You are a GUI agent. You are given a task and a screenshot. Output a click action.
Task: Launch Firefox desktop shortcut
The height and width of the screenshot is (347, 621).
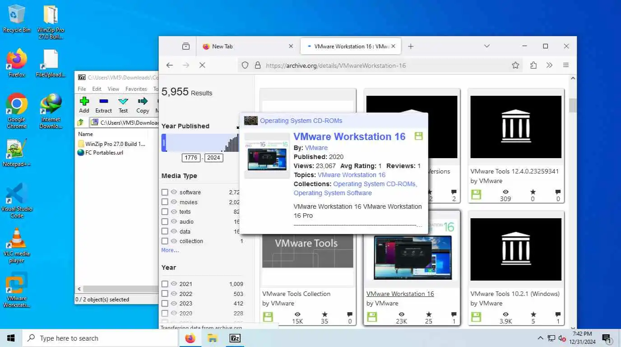click(17, 63)
